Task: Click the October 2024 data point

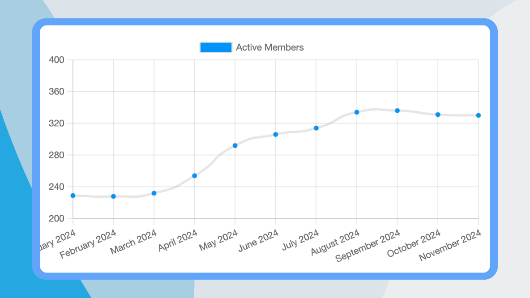Action: point(437,115)
